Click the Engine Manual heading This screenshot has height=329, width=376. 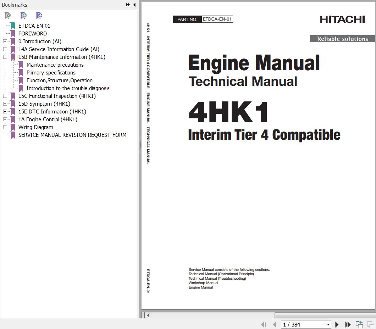coord(254,63)
